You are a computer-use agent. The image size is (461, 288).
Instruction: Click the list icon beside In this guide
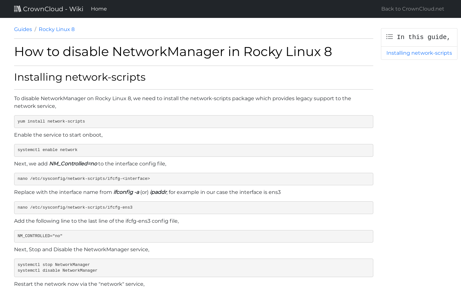(389, 37)
